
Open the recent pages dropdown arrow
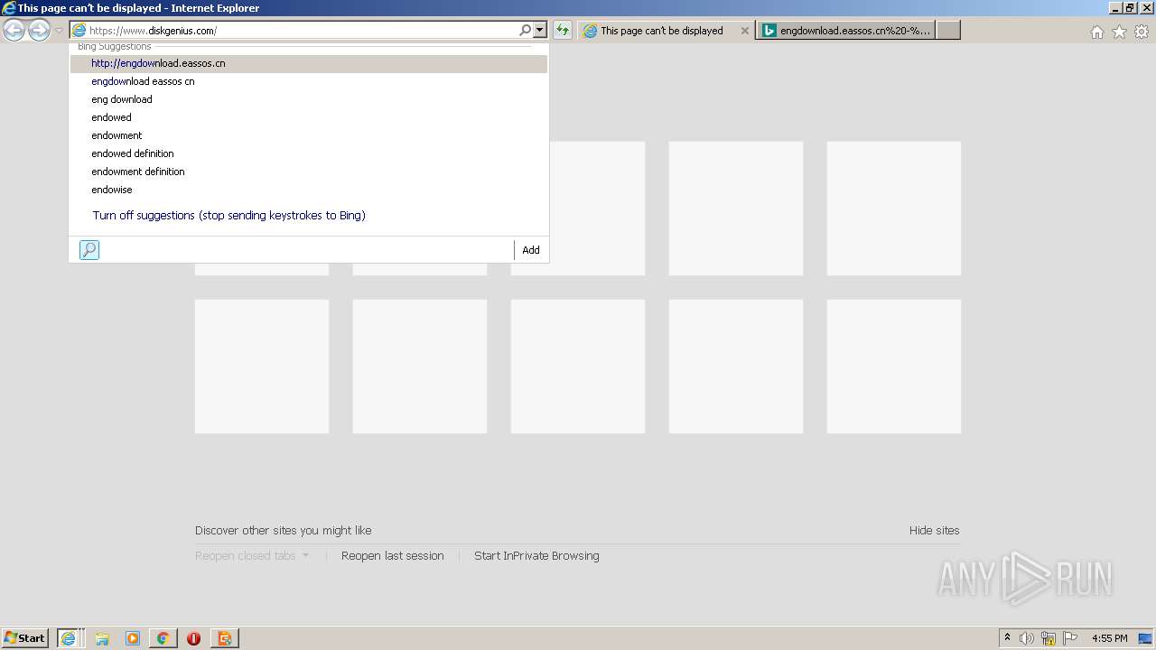click(x=59, y=31)
